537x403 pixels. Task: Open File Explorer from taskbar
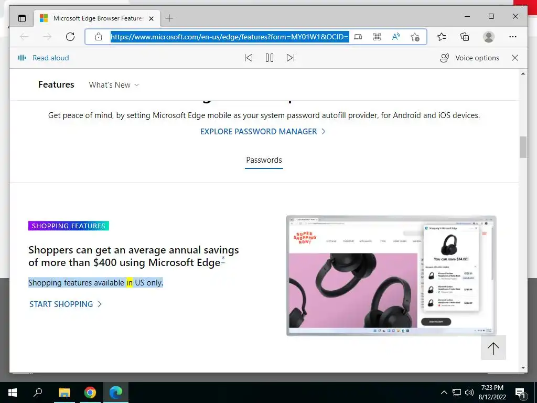click(64, 393)
